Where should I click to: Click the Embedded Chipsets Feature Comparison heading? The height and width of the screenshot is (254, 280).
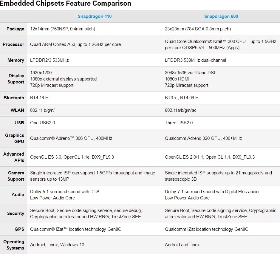(65, 3)
